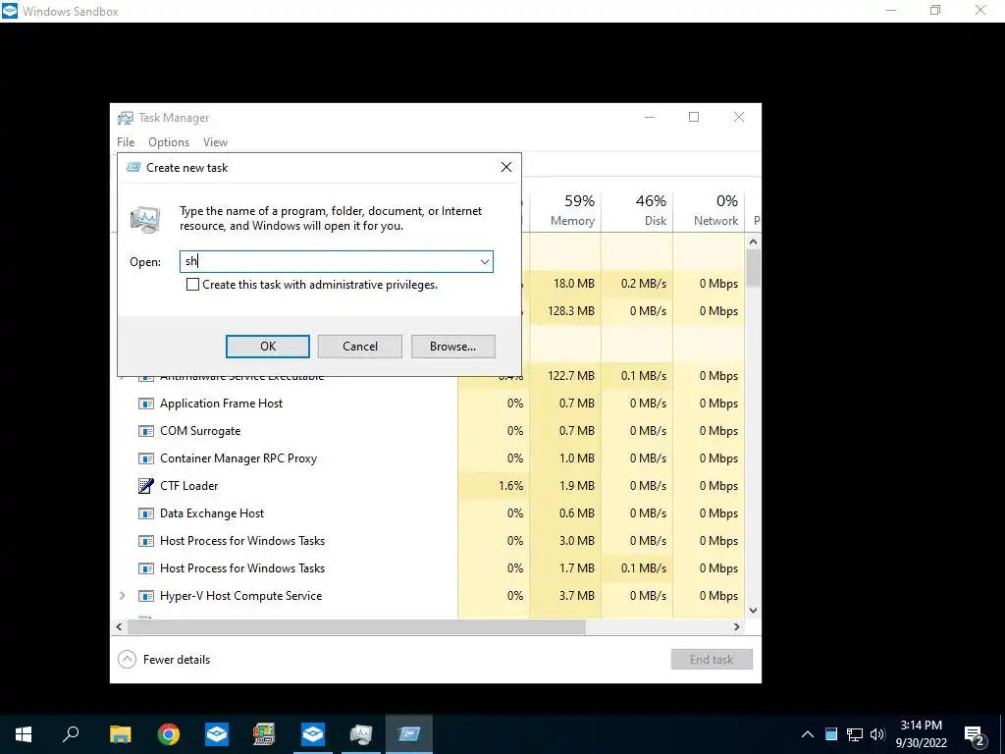Launch Google Chrome from the taskbar
Screen dimensions: 1005x754
169,734
